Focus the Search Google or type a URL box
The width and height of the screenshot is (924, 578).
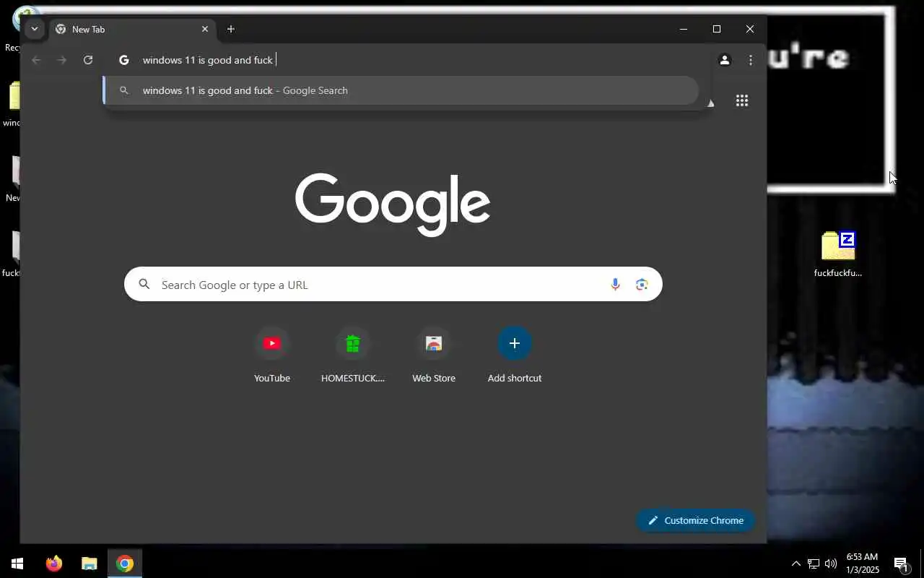[x=393, y=285]
